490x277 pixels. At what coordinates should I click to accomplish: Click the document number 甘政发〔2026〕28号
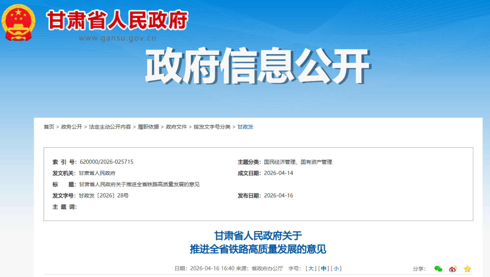pos(104,196)
